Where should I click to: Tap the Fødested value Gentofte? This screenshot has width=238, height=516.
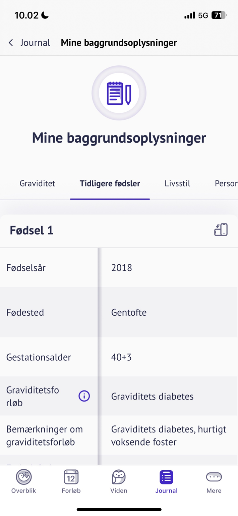point(129,312)
